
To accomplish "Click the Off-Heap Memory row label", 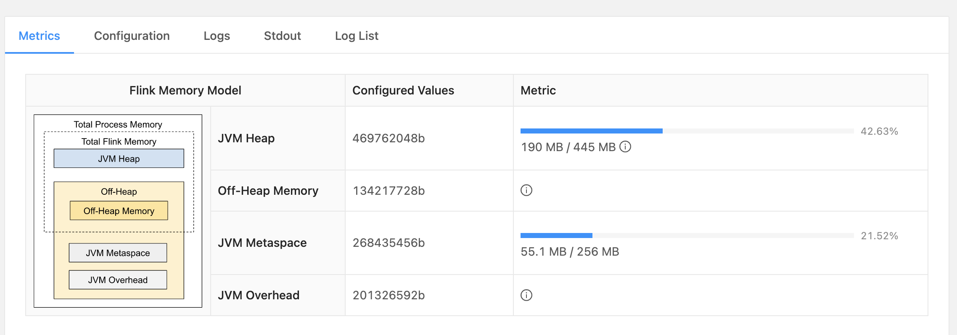I will pyautogui.click(x=268, y=191).
